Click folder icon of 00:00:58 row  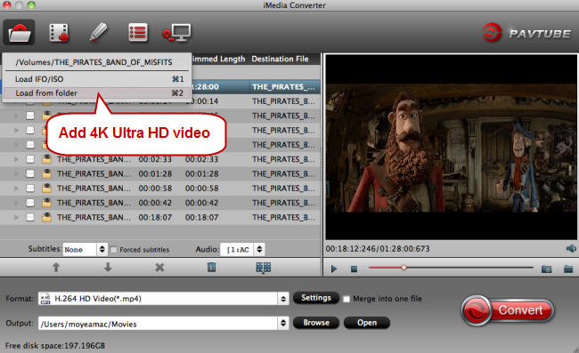pos(46,189)
